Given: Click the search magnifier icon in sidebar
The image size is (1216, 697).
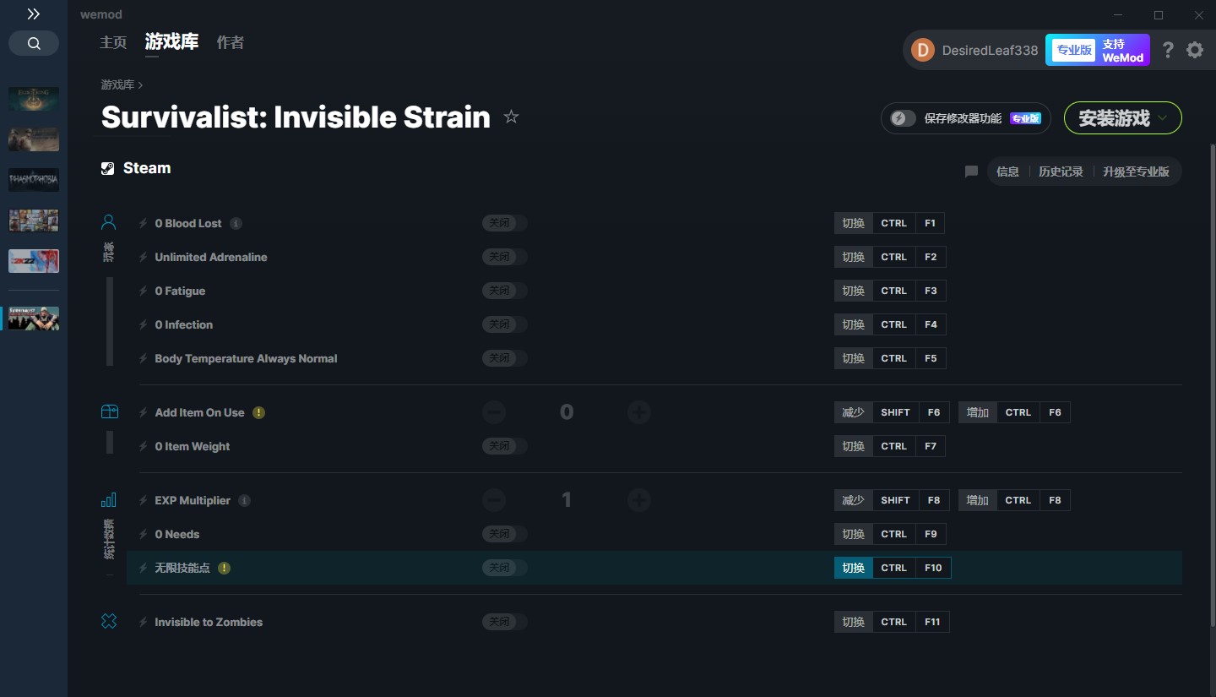Looking at the screenshot, I should [34, 44].
